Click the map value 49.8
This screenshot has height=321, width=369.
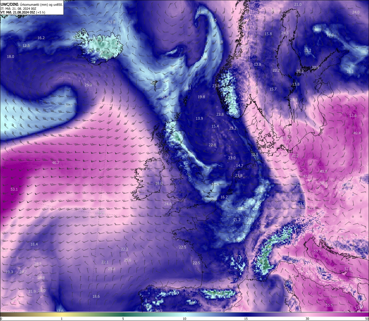coord(323,172)
